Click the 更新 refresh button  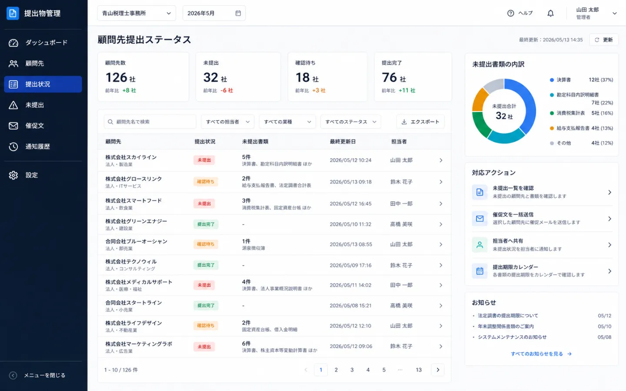(x=604, y=39)
